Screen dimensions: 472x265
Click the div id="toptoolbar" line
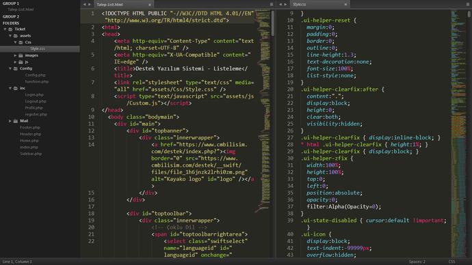coord(159,214)
